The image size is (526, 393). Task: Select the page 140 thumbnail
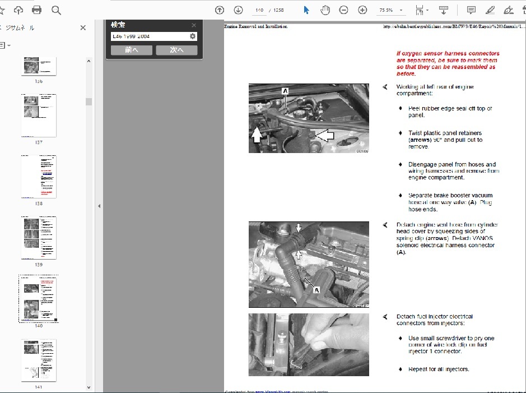click(x=39, y=299)
